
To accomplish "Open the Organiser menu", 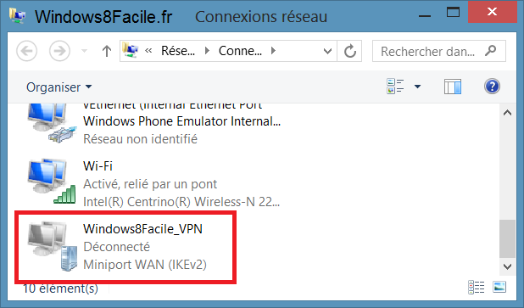I will click(x=59, y=87).
